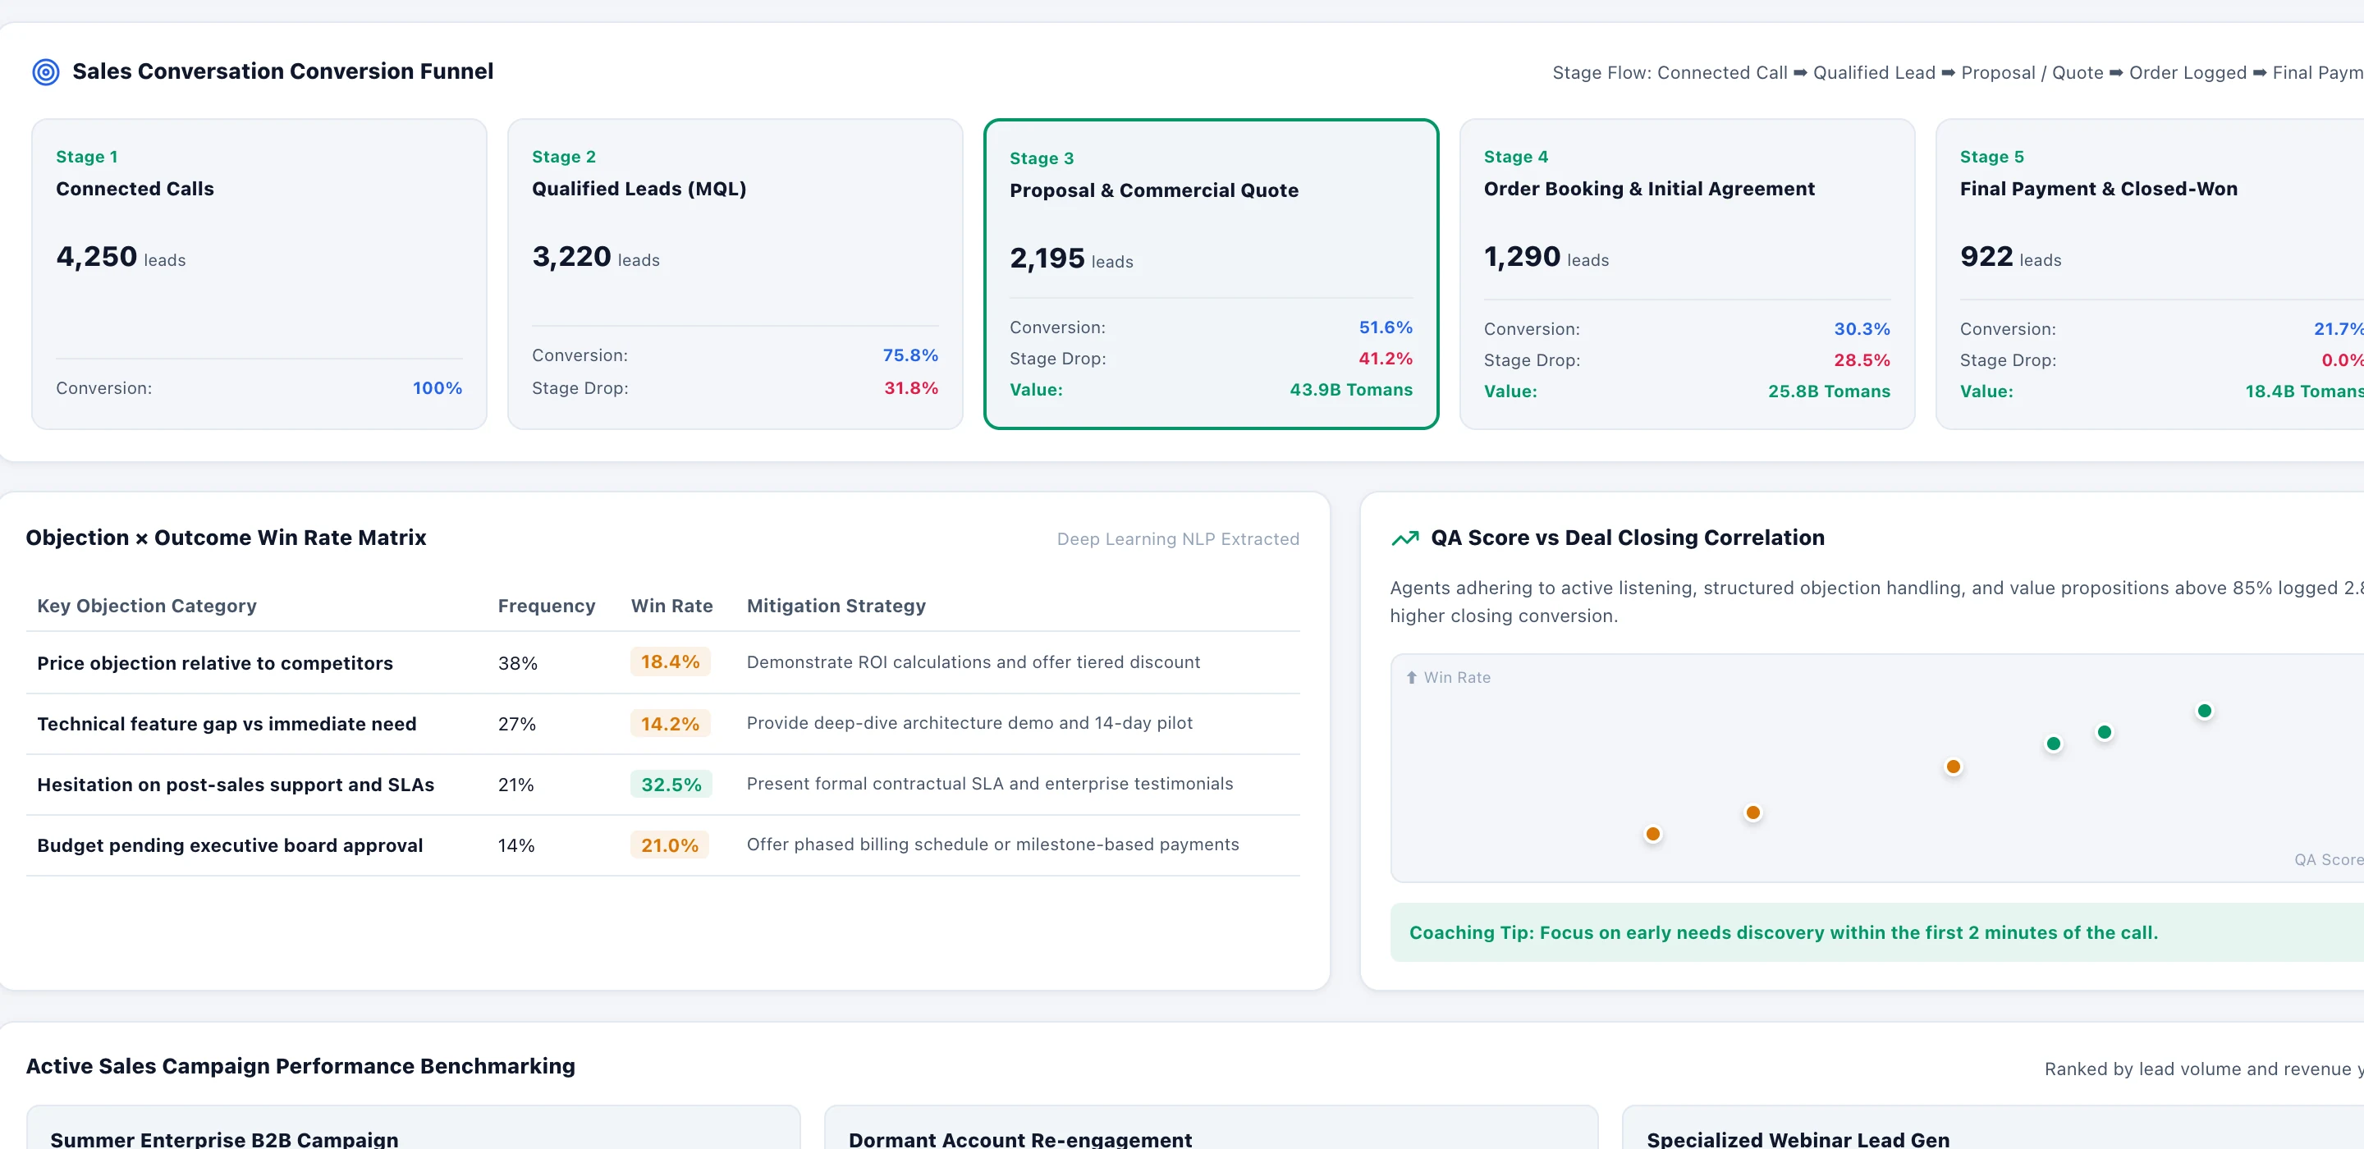Image resolution: width=2364 pixels, height=1149 pixels.
Task: Select Budget pending executive board approval row
Action: point(662,845)
